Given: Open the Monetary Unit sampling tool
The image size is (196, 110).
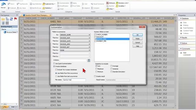Looking at the screenshot, I should tap(122, 3).
